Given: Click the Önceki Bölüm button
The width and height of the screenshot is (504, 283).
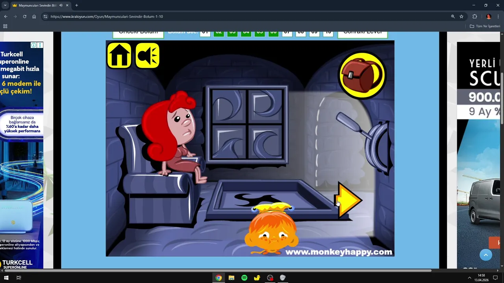Looking at the screenshot, I should point(138,33).
